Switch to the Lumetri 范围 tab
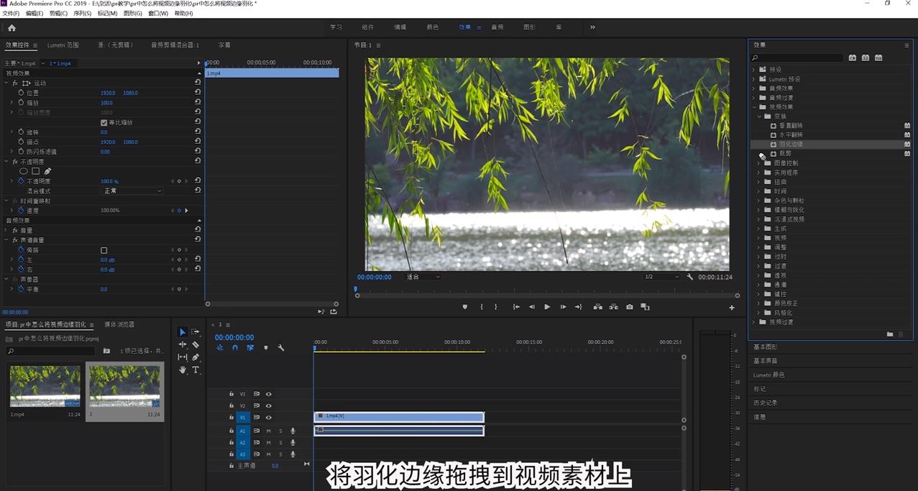Image resolution: width=918 pixels, height=491 pixels. coord(63,45)
